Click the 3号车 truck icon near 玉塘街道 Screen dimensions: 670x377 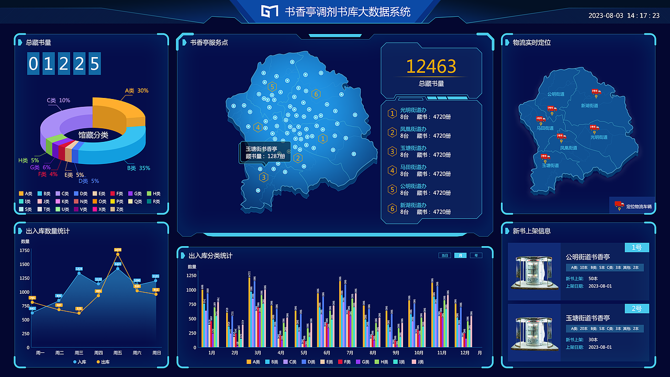coord(545,157)
